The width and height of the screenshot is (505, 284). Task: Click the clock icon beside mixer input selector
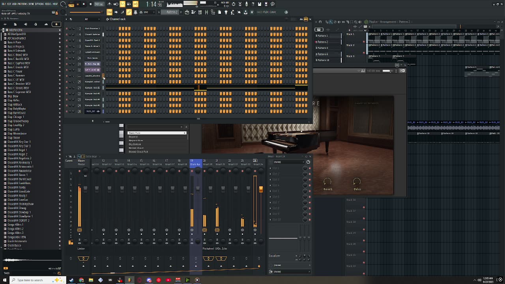308,162
